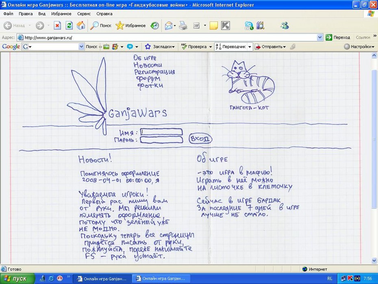Expand Переводчик translator dropdown arrow
The height and width of the screenshot is (284, 378).
point(250,46)
